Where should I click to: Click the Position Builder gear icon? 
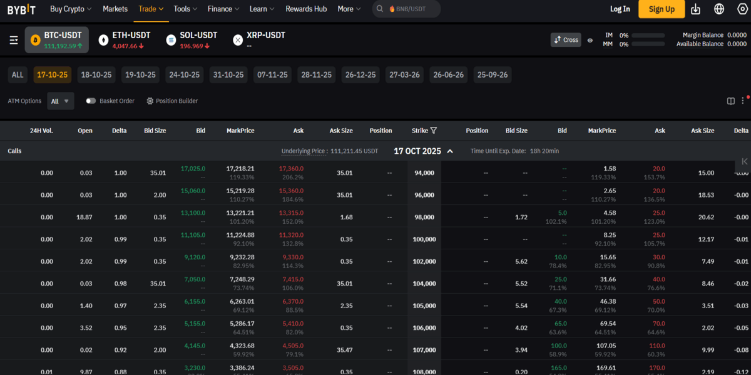coord(150,101)
